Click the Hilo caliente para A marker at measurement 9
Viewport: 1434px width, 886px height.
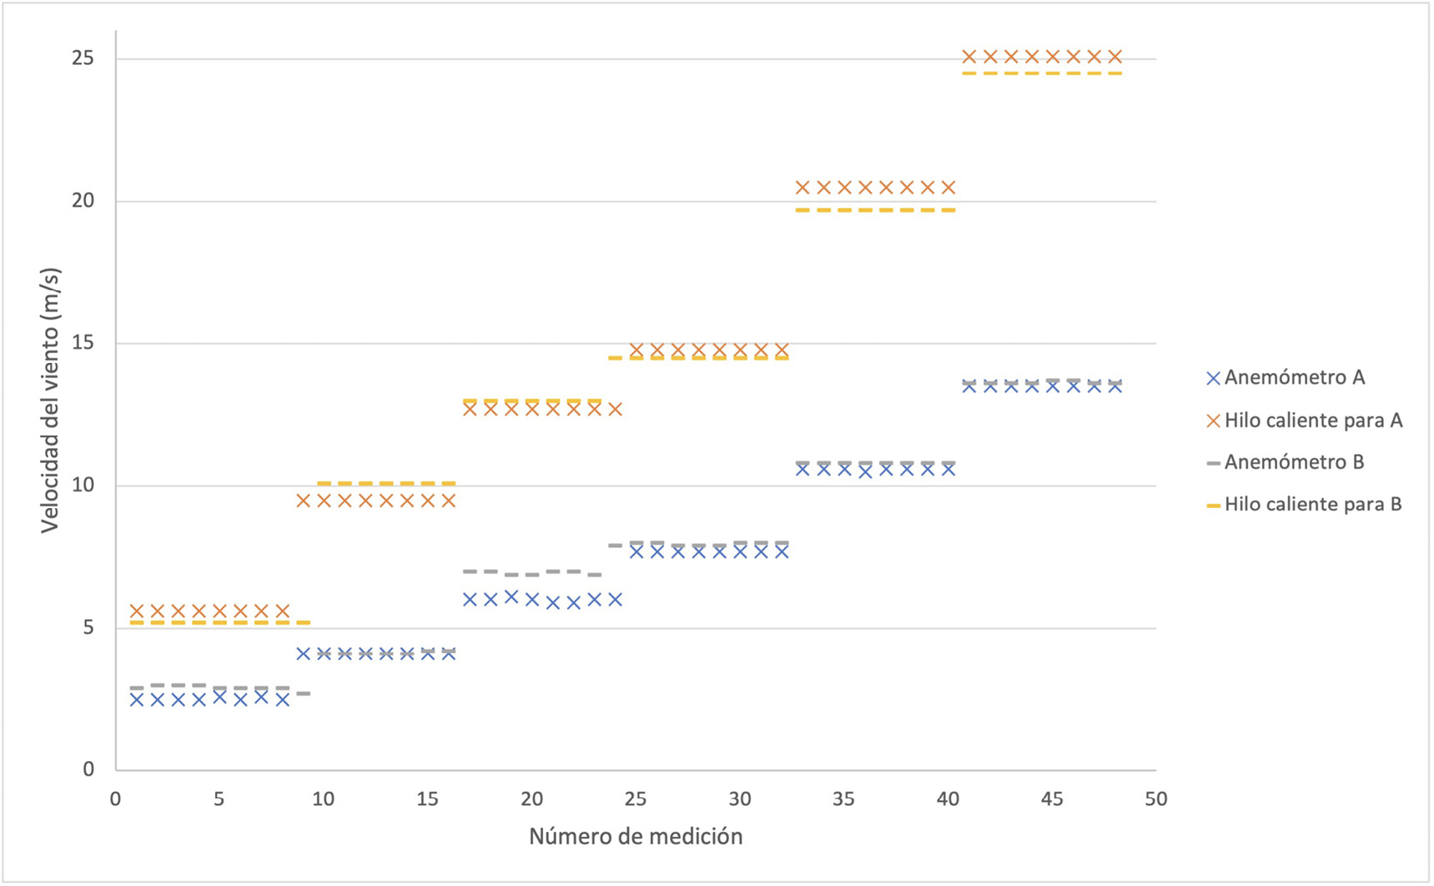point(303,501)
